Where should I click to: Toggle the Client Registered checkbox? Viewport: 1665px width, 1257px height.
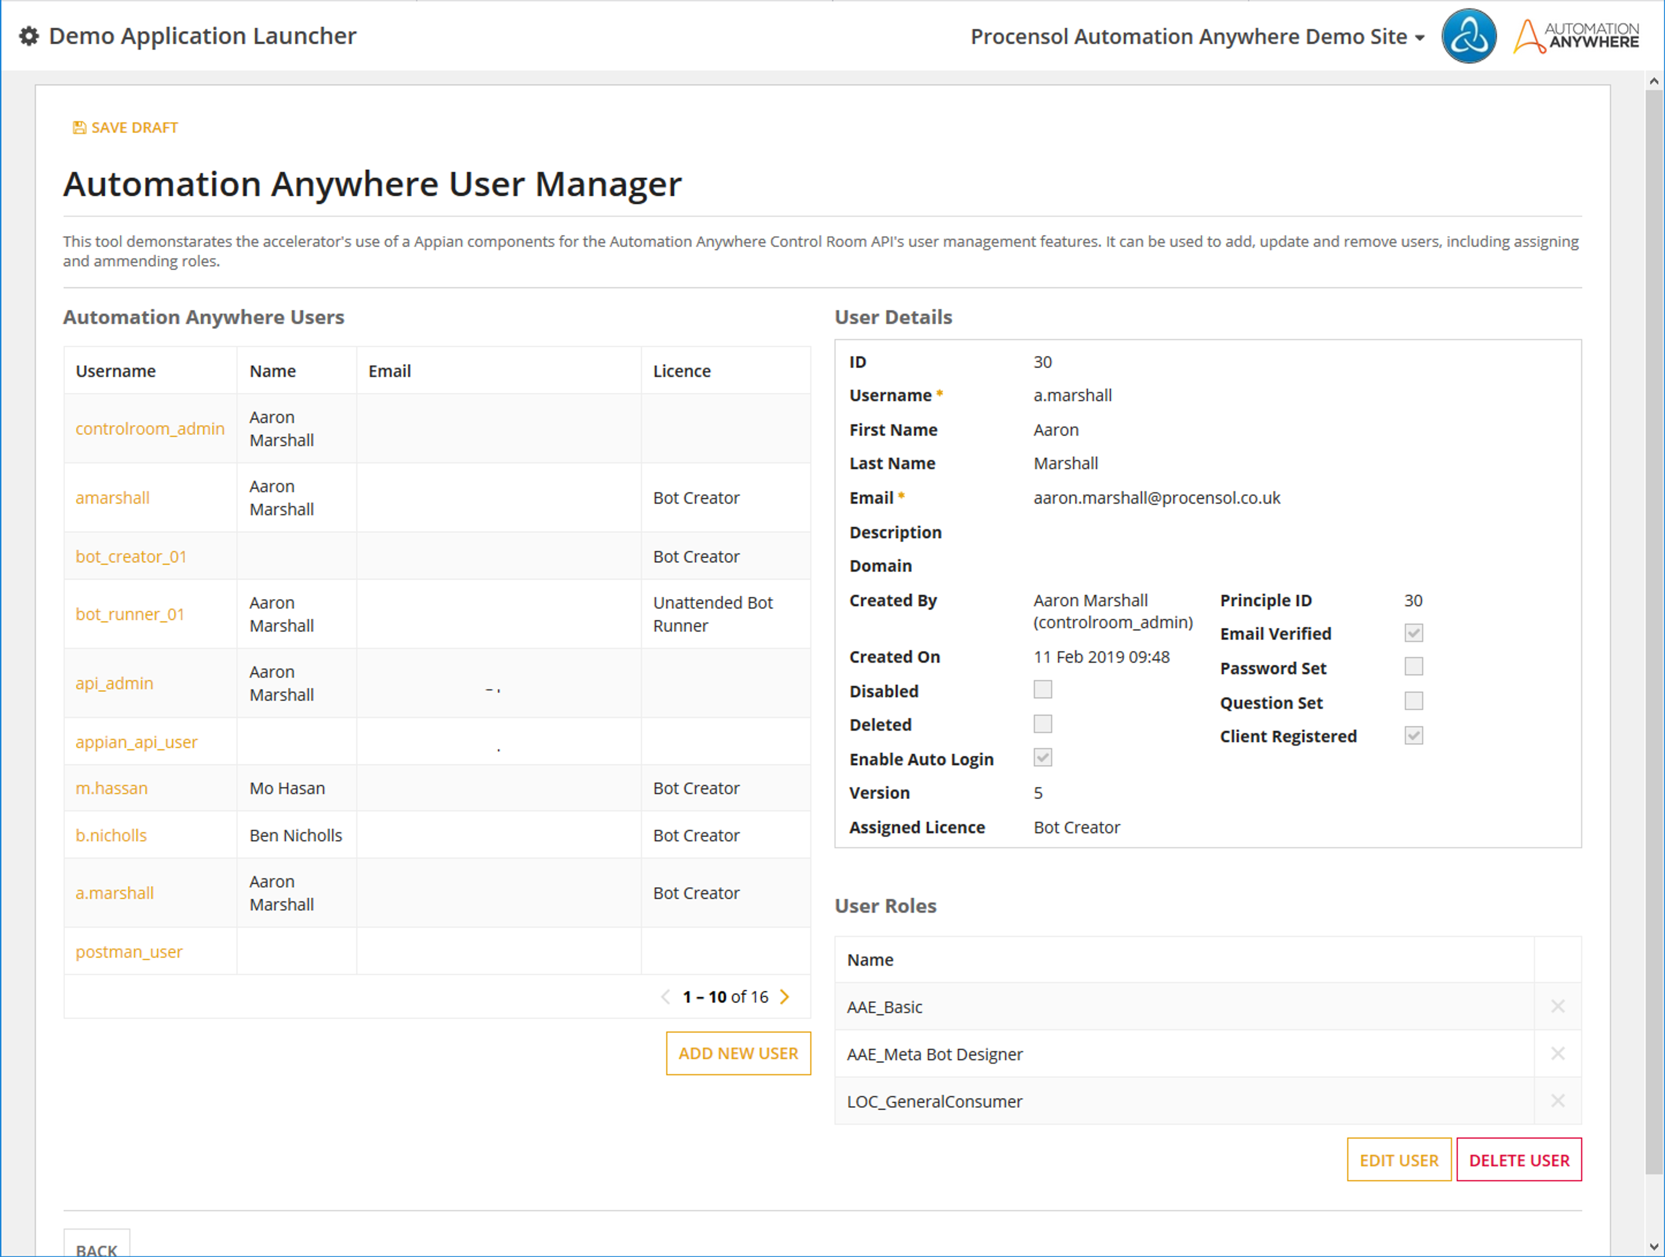click(x=1414, y=736)
